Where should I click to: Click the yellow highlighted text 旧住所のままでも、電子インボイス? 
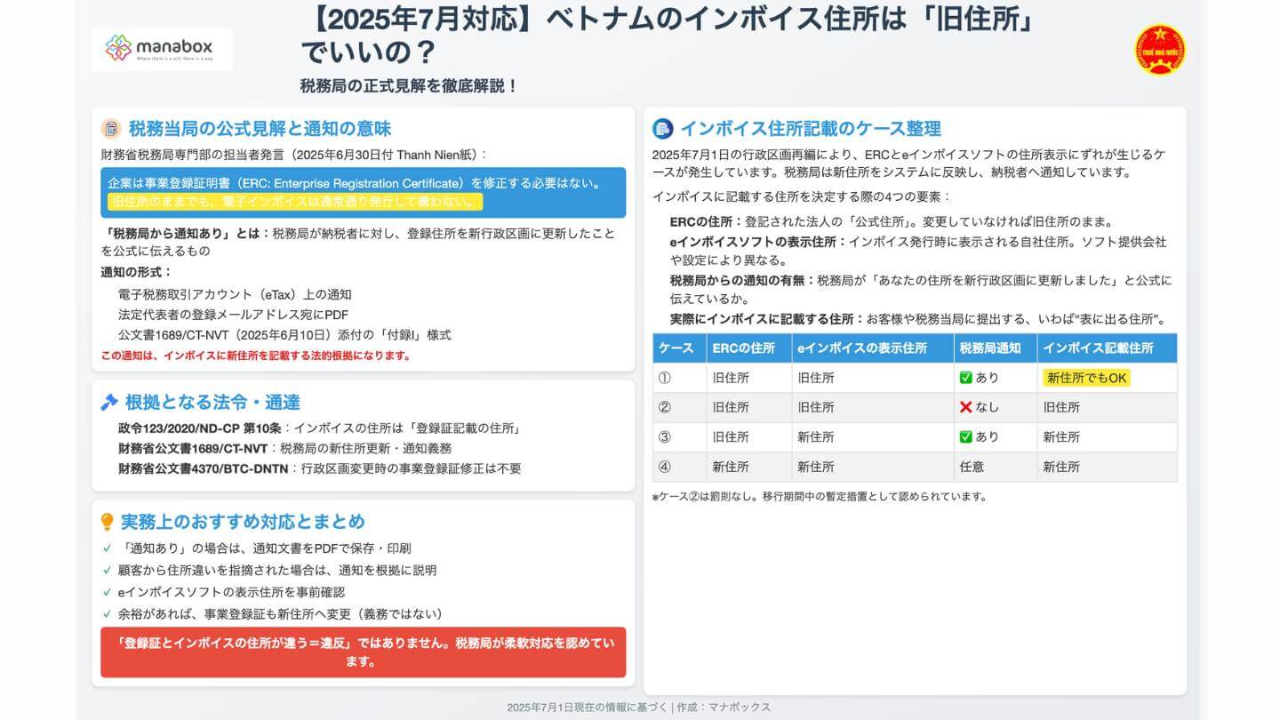(295, 202)
